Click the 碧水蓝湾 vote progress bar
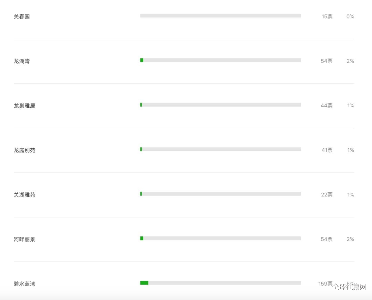The image size is (372, 300). click(220, 283)
